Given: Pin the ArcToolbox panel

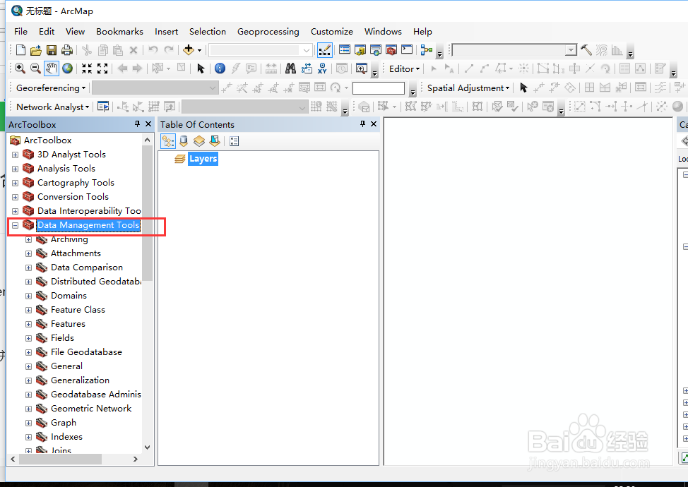Looking at the screenshot, I should (x=137, y=124).
